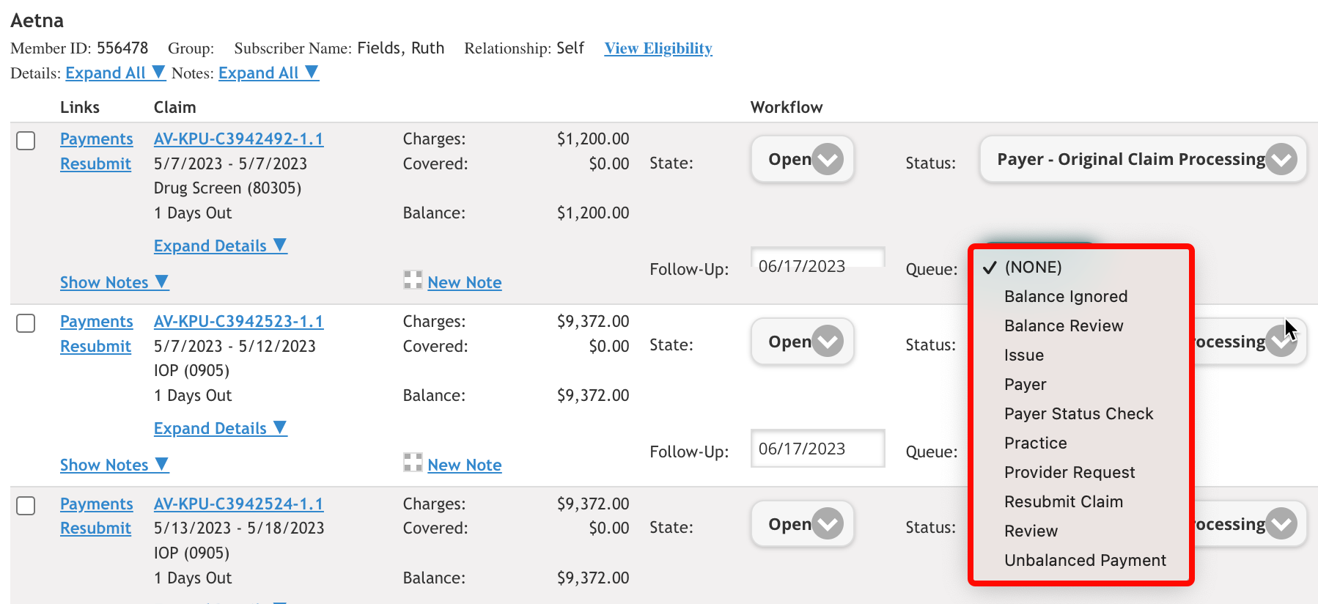Image resolution: width=1318 pixels, height=604 pixels.
Task: Choose Balance Review from the queue list
Action: [x=1063, y=325]
